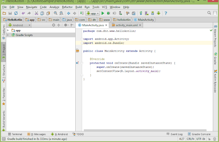Open the Refactor menu

pos(67,7)
